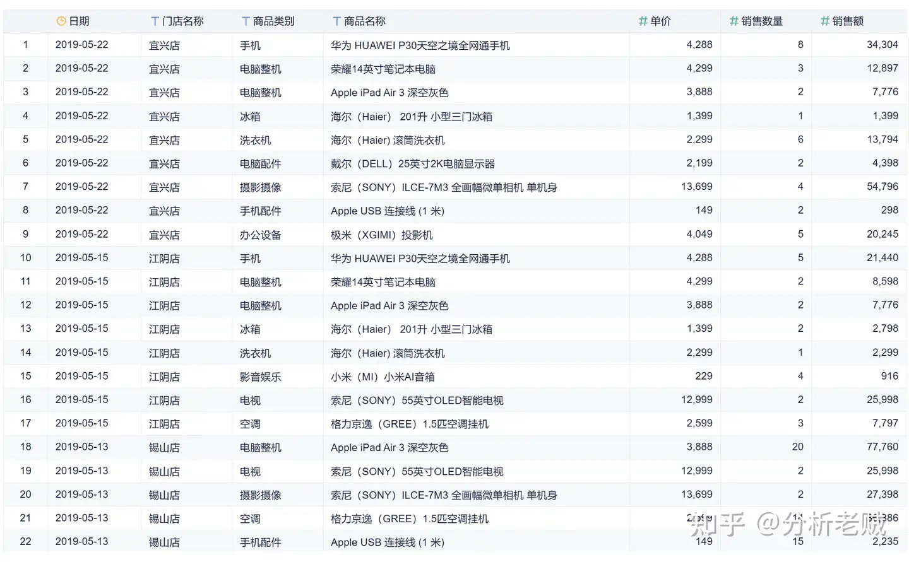Image resolution: width=909 pixels, height=562 pixels.
Task: Click 锡山店 in row 20
Action: click(x=164, y=495)
